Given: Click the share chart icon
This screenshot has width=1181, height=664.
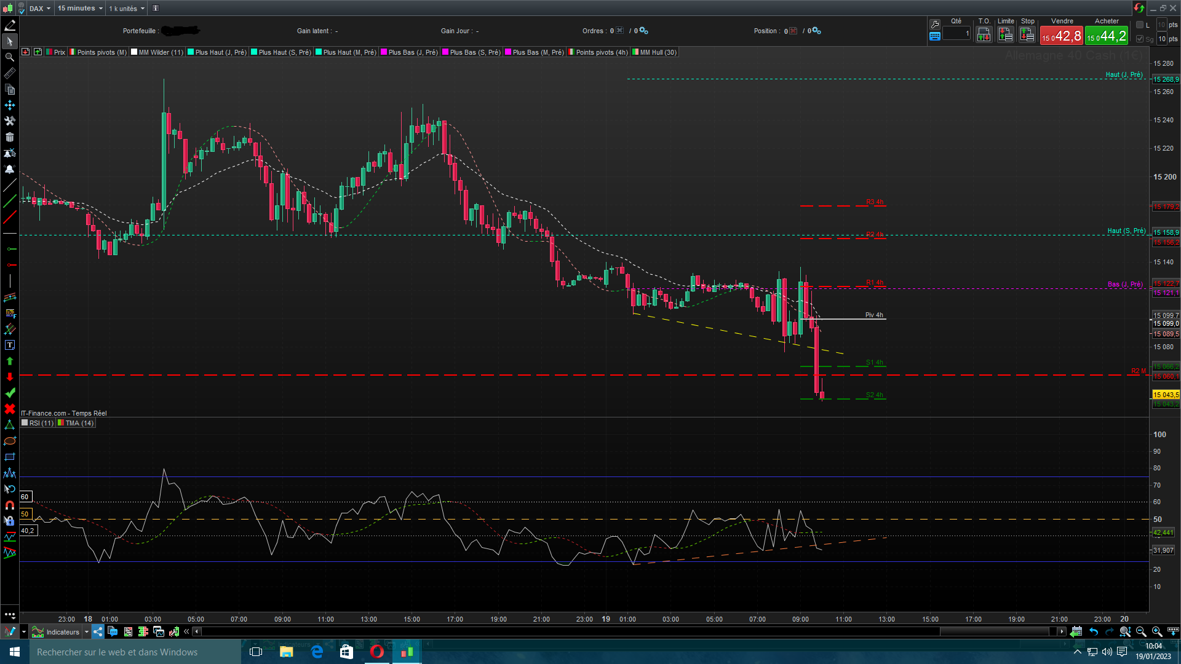Looking at the screenshot, I should coord(98,631).
